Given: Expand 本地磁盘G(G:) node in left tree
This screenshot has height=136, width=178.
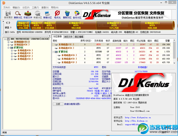Looking at the screenshot, I should (12, 59).
